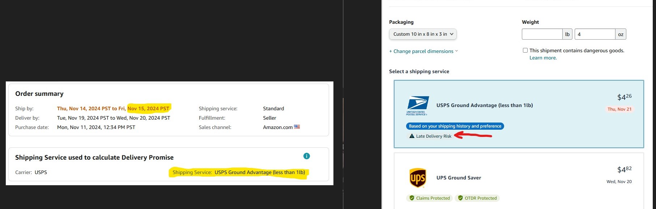Click the Thu, Nov 21 delivery date label
The width and height of the screenshot is (656, 209).
coord(619,109)
